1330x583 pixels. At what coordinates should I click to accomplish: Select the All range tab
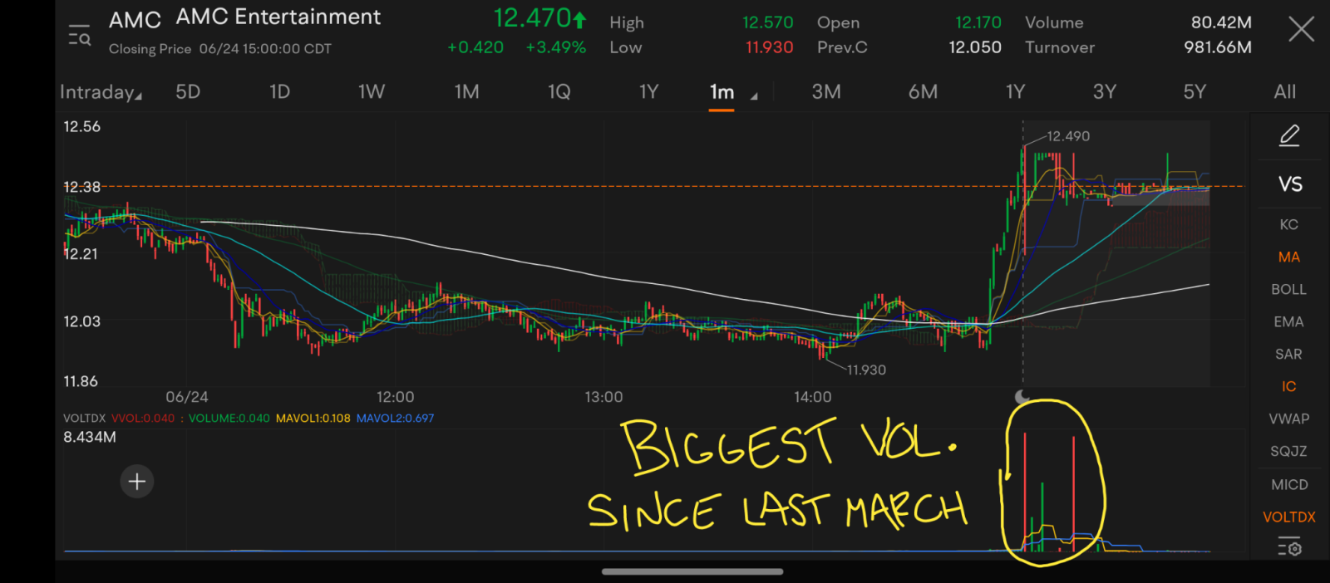1285,91
